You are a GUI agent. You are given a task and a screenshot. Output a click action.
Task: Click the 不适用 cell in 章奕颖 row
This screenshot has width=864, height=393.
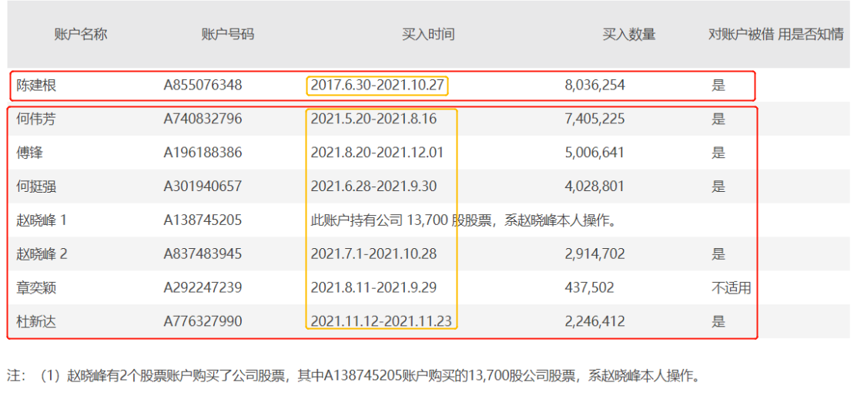tap(731, 287)
